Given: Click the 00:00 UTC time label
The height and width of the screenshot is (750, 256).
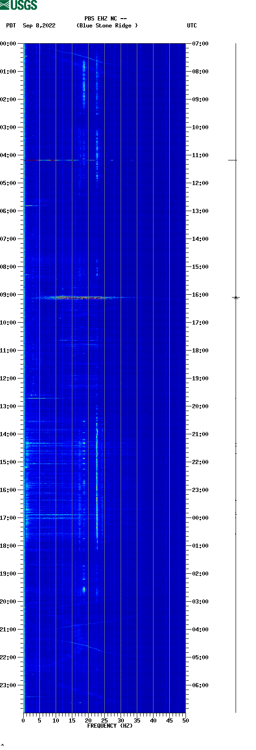Looking at the screenshot, I should (x=200, y=518).
